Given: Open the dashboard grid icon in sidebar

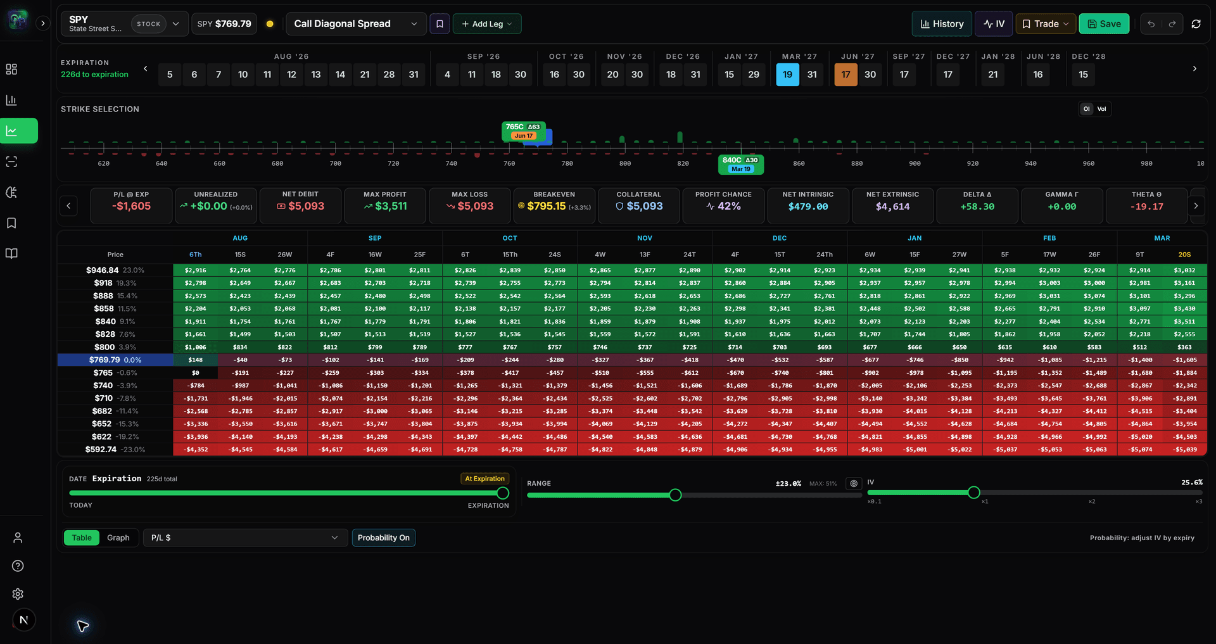Looking at the screenshot, I should (x=11, y=69).
